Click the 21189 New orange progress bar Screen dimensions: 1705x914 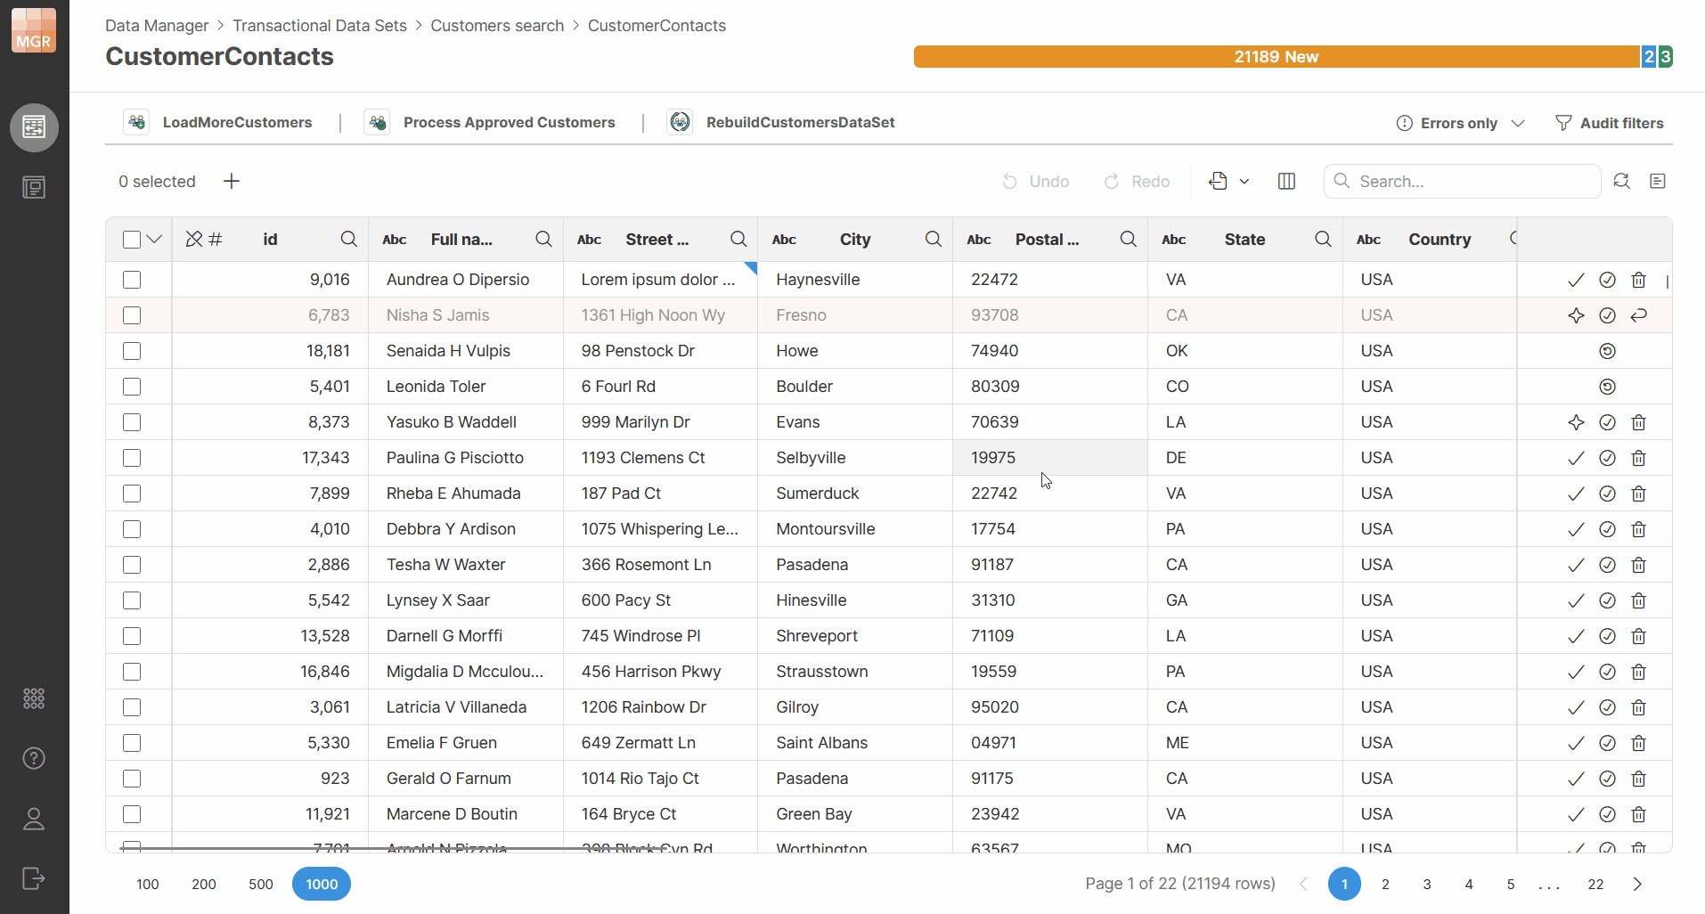pyautogui.click(x=1277, y=56)
